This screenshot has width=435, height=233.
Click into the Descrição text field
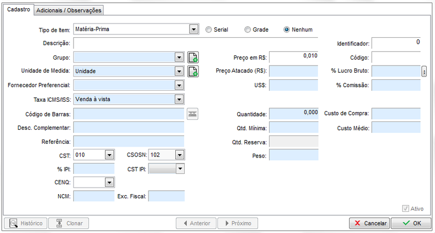point(203,43)
